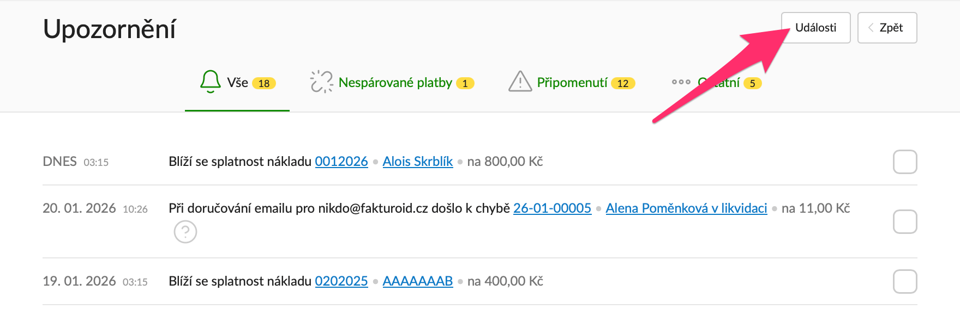Click the broken-link unpaired payments icon
This screenshot has height=309, width=960.
click(x=321, y=82)
